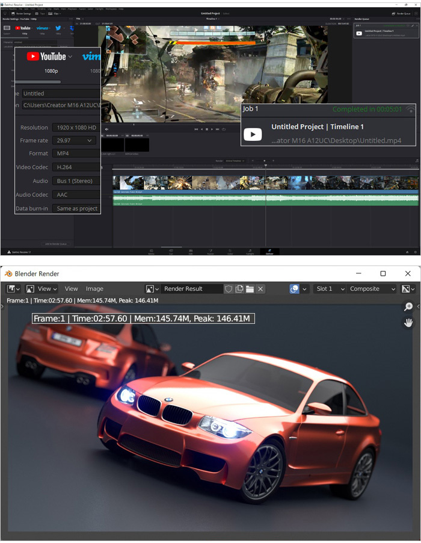Toggle the gizmo display button in Blender
Screen dimensions: 421x543
click(x=294, y=289)
